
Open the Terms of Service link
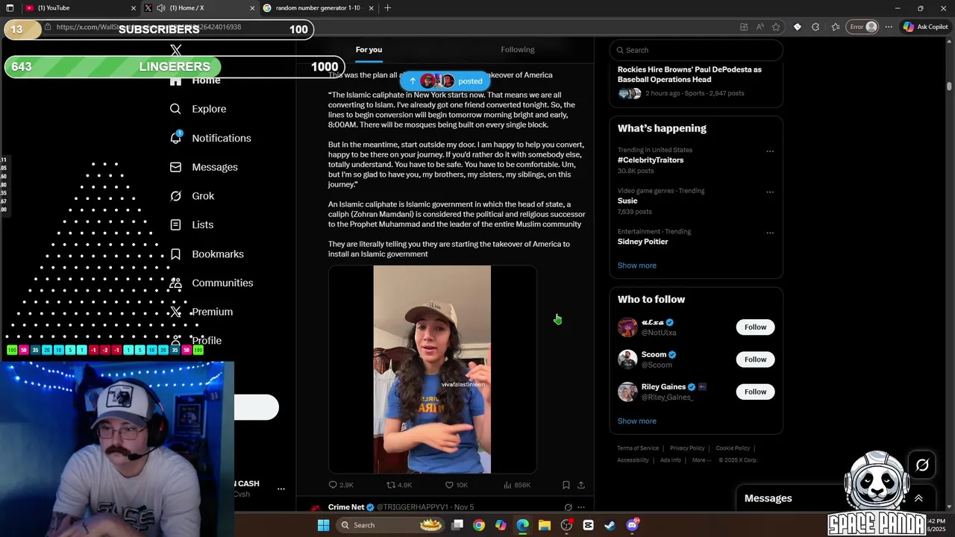point(638,448)
